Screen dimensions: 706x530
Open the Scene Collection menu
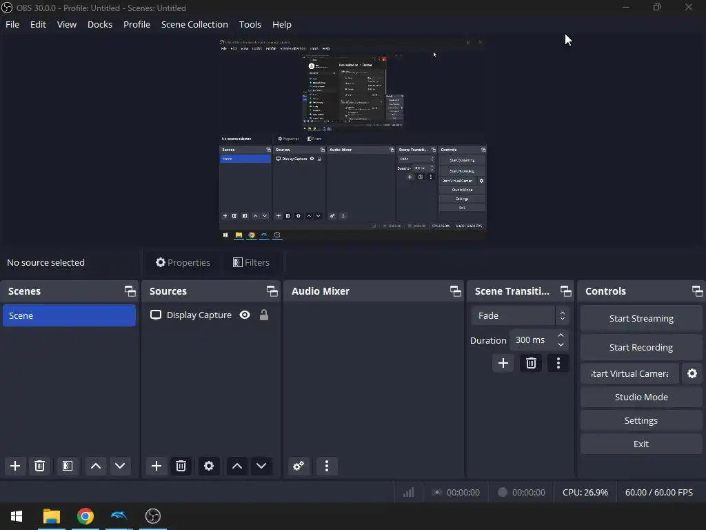(x=194, y=24)
